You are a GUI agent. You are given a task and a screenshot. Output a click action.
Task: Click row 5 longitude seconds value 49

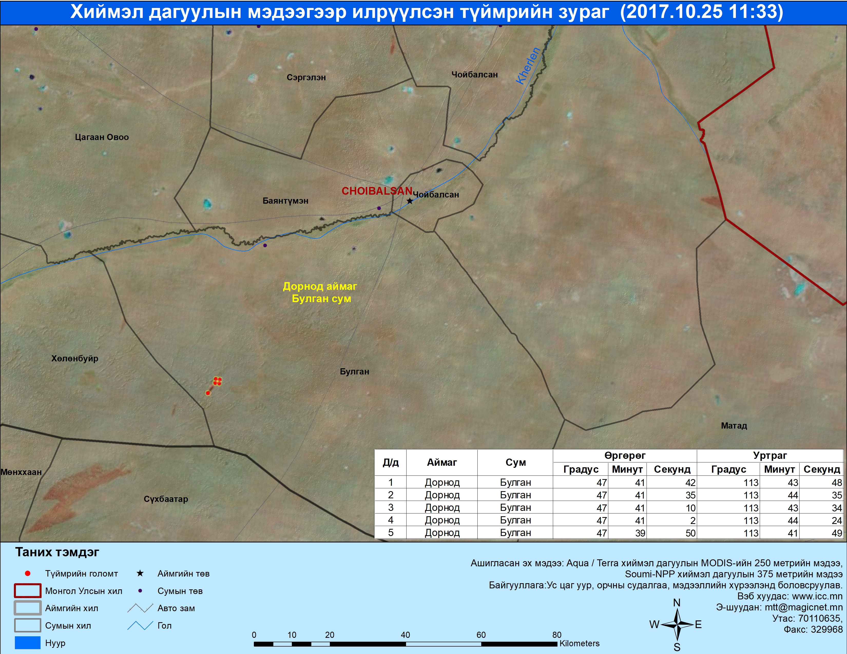(x=836, y=533)
